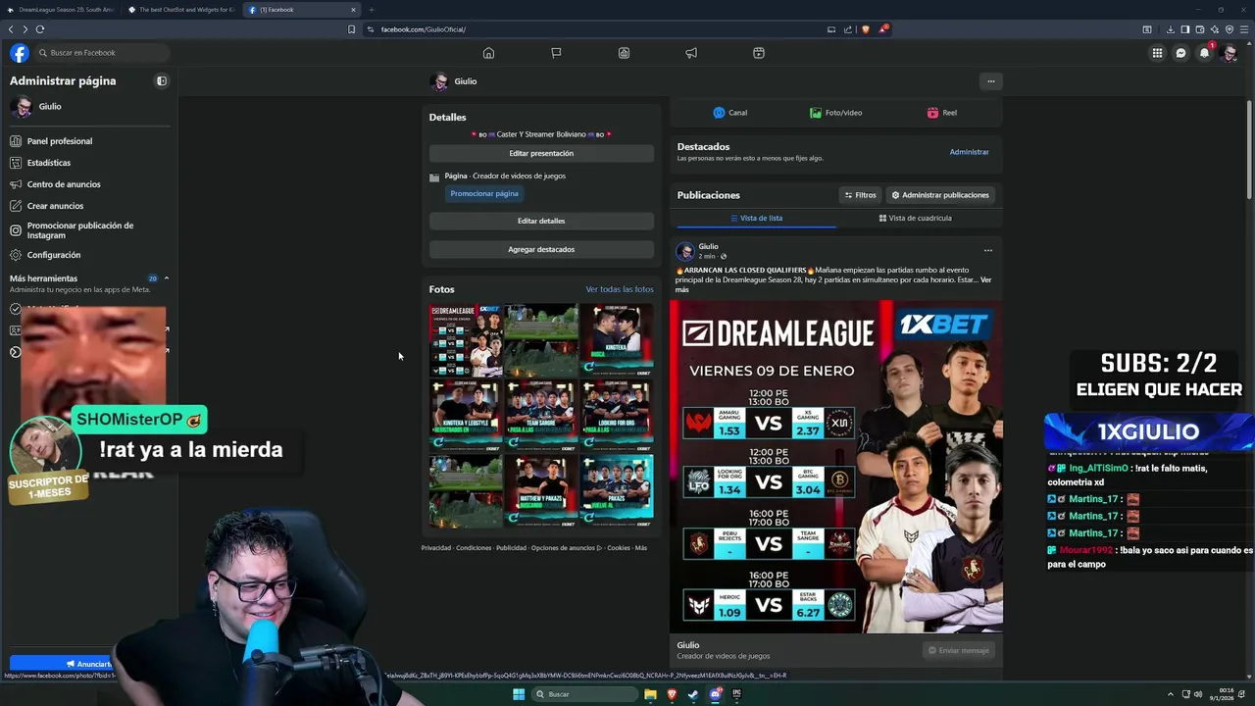Click the Canal button
1255x706 pixels.
coord(730,113)
